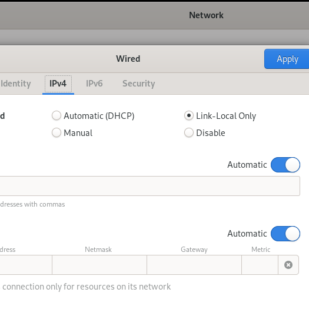Go to the Security tab
Image resolution: width=309 pixels, height=309 pixels.
pyautogui.click(x=139, y=84)
